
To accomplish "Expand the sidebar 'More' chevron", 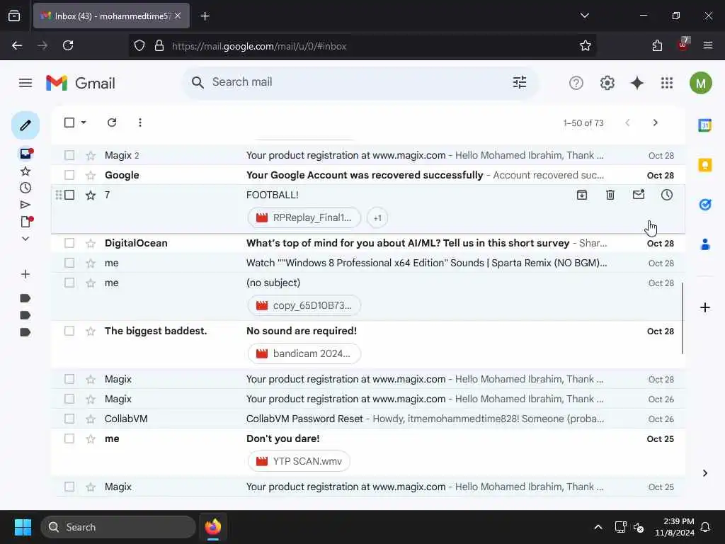I will click(x=25, y=239).
